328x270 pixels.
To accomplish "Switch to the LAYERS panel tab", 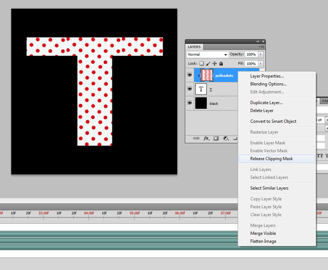I will 194,47.
